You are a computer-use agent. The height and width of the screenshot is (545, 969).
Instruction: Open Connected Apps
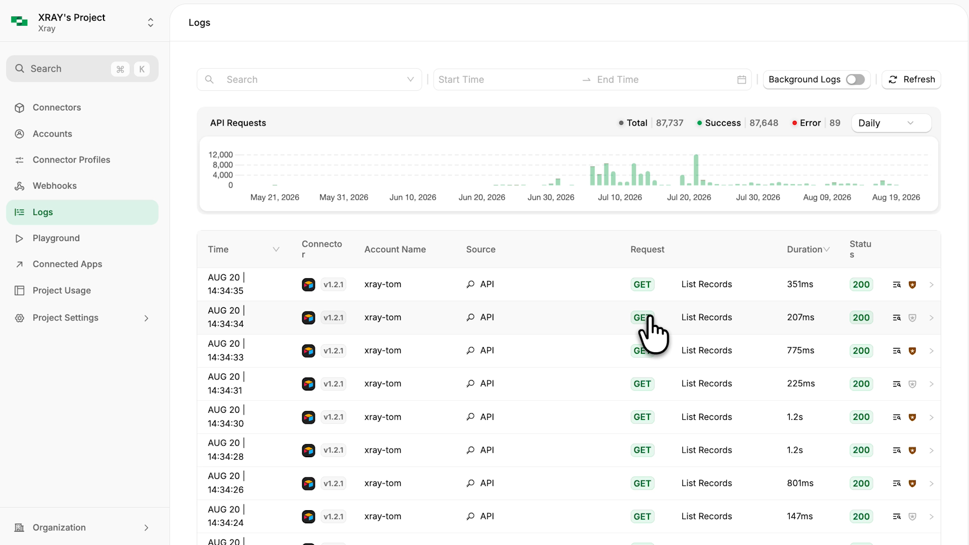click(x=82, y=264)
